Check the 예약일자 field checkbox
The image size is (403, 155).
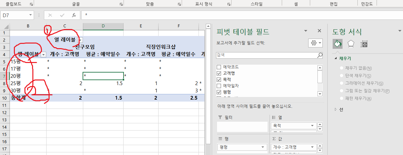coord(218,86)
